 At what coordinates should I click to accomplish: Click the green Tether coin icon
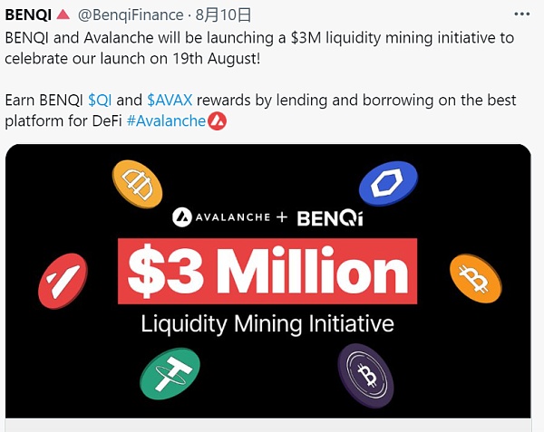point(170,371)
